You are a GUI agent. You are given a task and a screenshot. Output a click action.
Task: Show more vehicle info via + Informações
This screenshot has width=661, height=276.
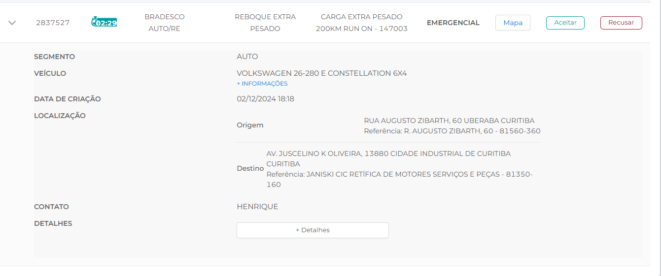pos(262,84)
